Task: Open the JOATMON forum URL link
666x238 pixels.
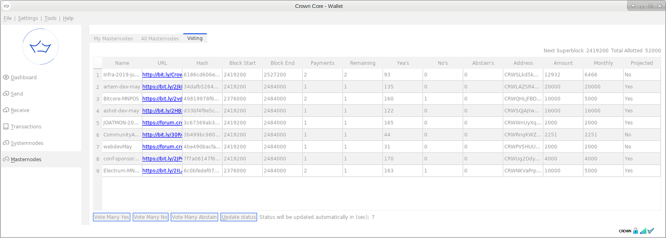Action: coord(162,123)
